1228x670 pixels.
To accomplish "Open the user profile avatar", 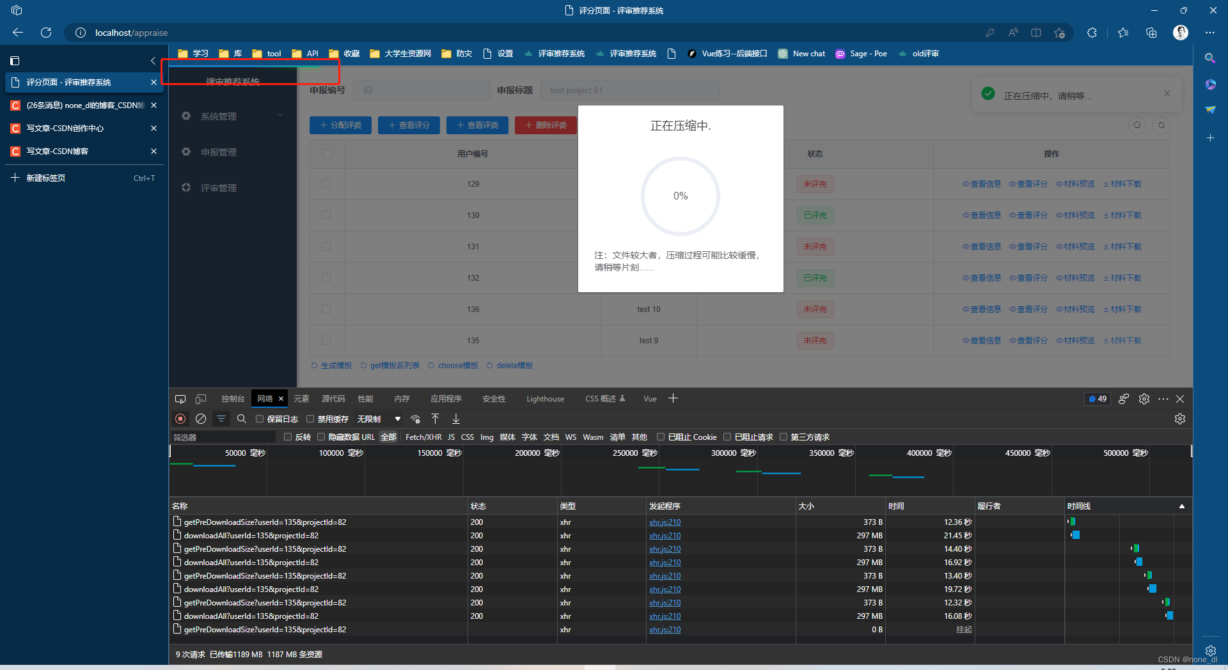I will click(1181, 33).
